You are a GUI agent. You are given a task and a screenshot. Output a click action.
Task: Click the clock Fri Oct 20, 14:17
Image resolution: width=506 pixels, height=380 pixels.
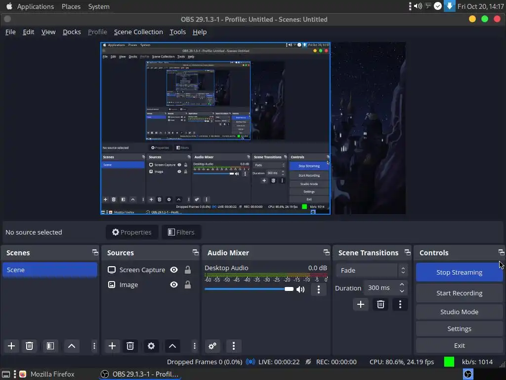point(480,6)
